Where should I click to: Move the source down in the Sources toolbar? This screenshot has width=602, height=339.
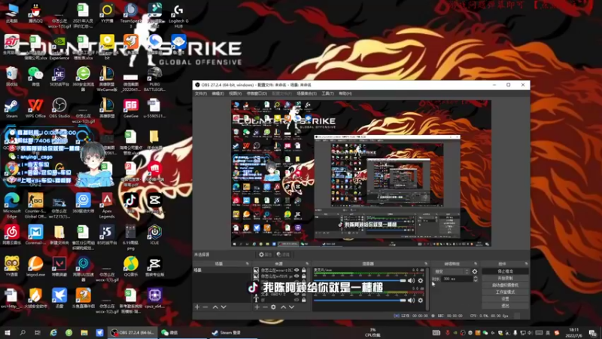click(292, 307)
